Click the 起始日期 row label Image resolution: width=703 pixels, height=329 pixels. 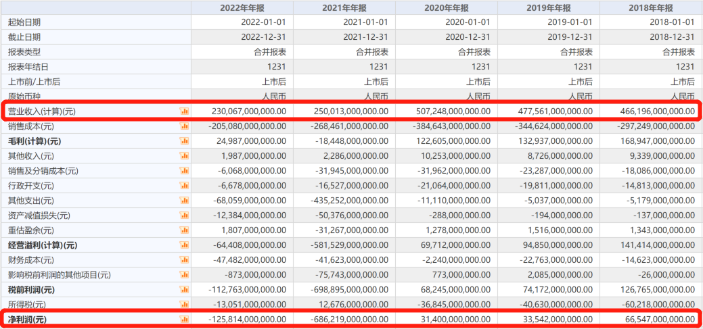tap(24, 22)
